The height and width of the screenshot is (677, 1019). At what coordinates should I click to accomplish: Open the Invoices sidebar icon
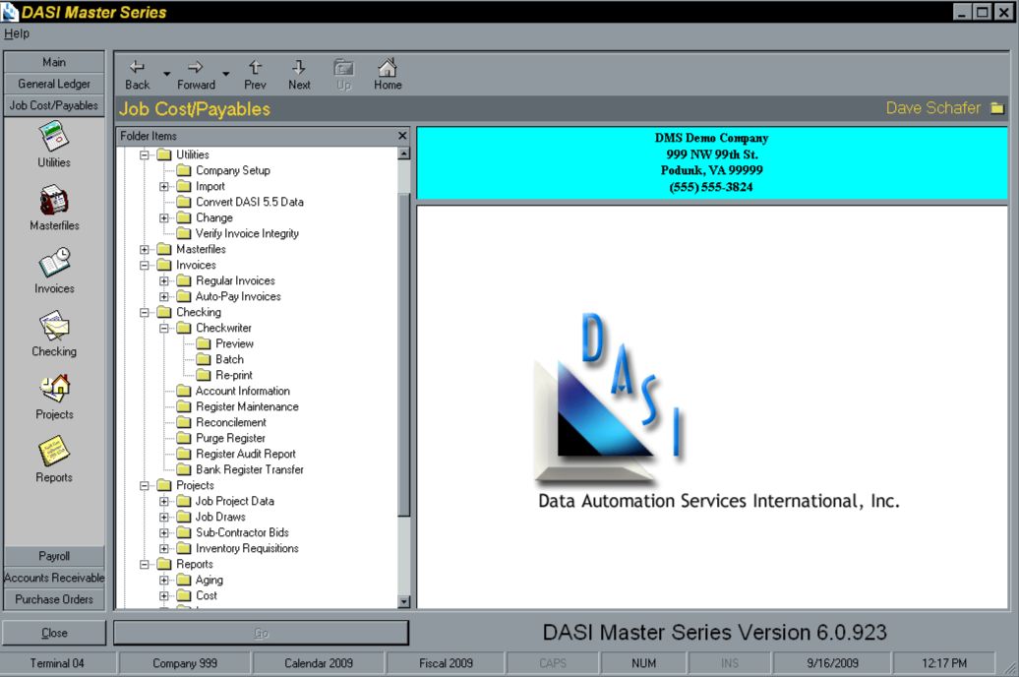point(54,264)
